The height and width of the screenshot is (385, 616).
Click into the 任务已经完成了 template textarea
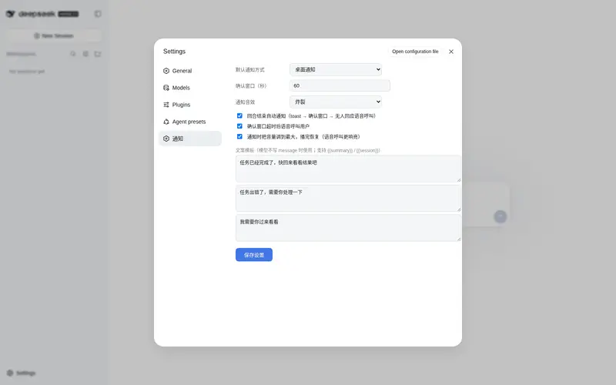point(348,169)
